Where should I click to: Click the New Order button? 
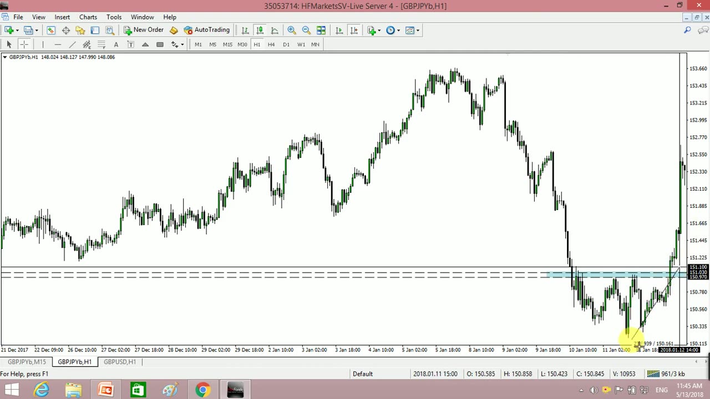144,30
